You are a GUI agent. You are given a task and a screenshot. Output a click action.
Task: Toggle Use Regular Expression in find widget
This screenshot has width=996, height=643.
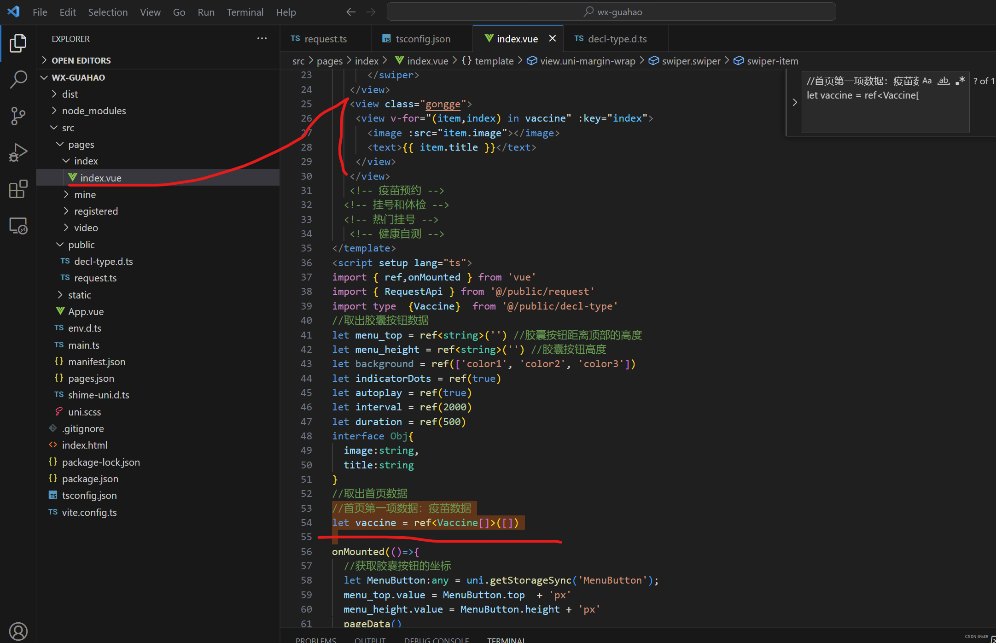point(960,81)
